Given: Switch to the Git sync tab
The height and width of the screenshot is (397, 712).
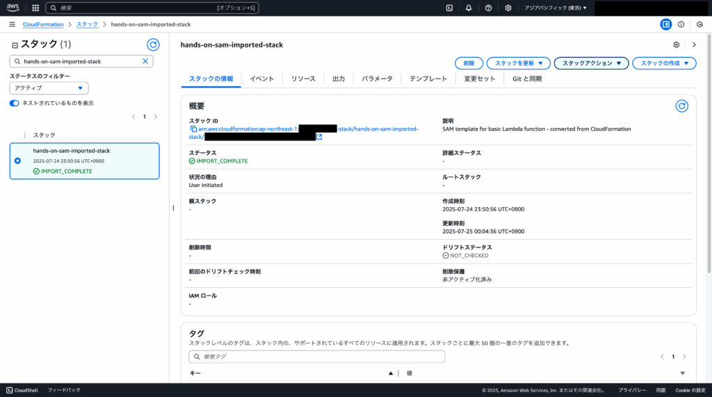Looking at the screenshot, I should point(527,79).
